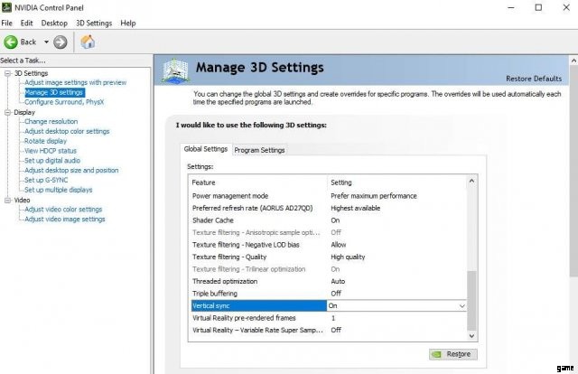Select the Shader Cache row
Viewport: 578px width, 374px height.
(327, 220)
